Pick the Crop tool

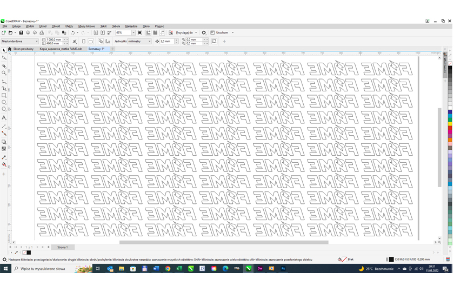point(4,65)
